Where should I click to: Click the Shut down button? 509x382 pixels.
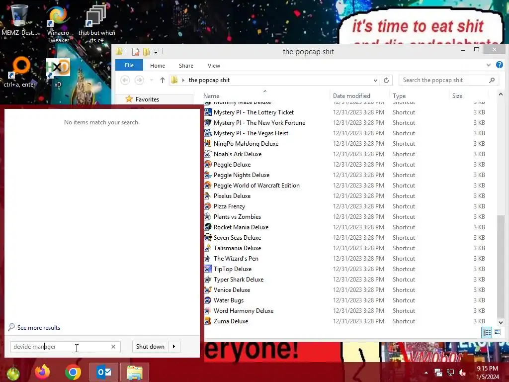click(x=150, y=347)
